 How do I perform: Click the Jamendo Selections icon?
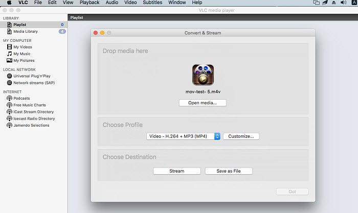coord(9,126)
